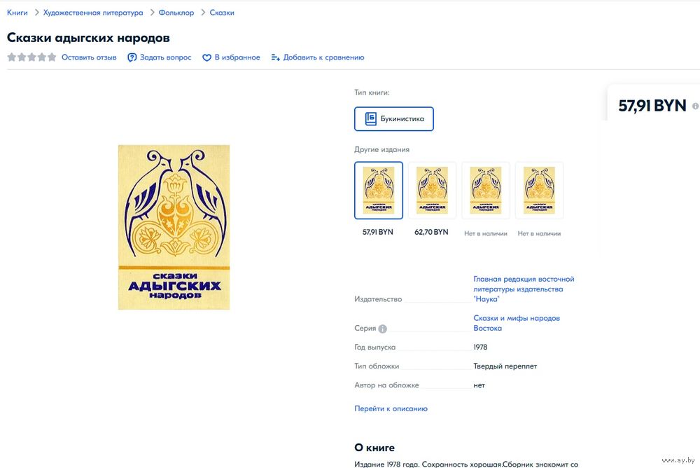Open the Книги breadcrumb
The height and width of the screenshot is (468, 700).
pyautogui.click(x=17, y=13)
